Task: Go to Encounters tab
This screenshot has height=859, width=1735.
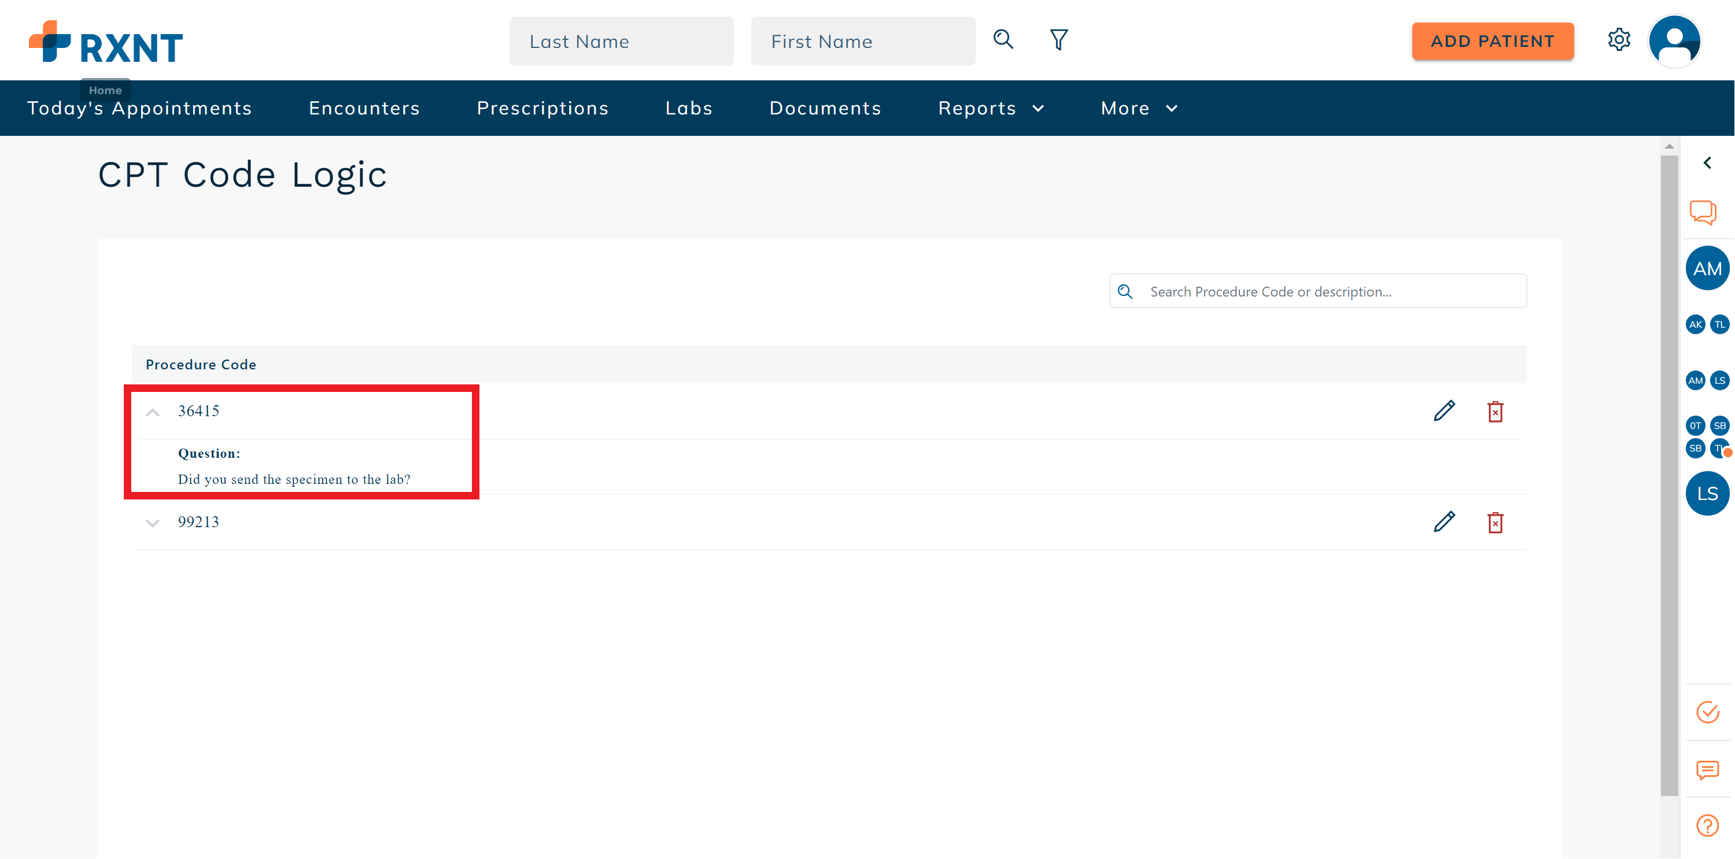Action: pyautogui.click(x=364, y=108)
